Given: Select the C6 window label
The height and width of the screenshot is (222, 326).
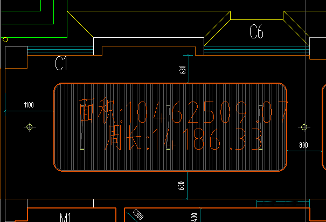Looking at the screenshot, I should click(256, 31).
